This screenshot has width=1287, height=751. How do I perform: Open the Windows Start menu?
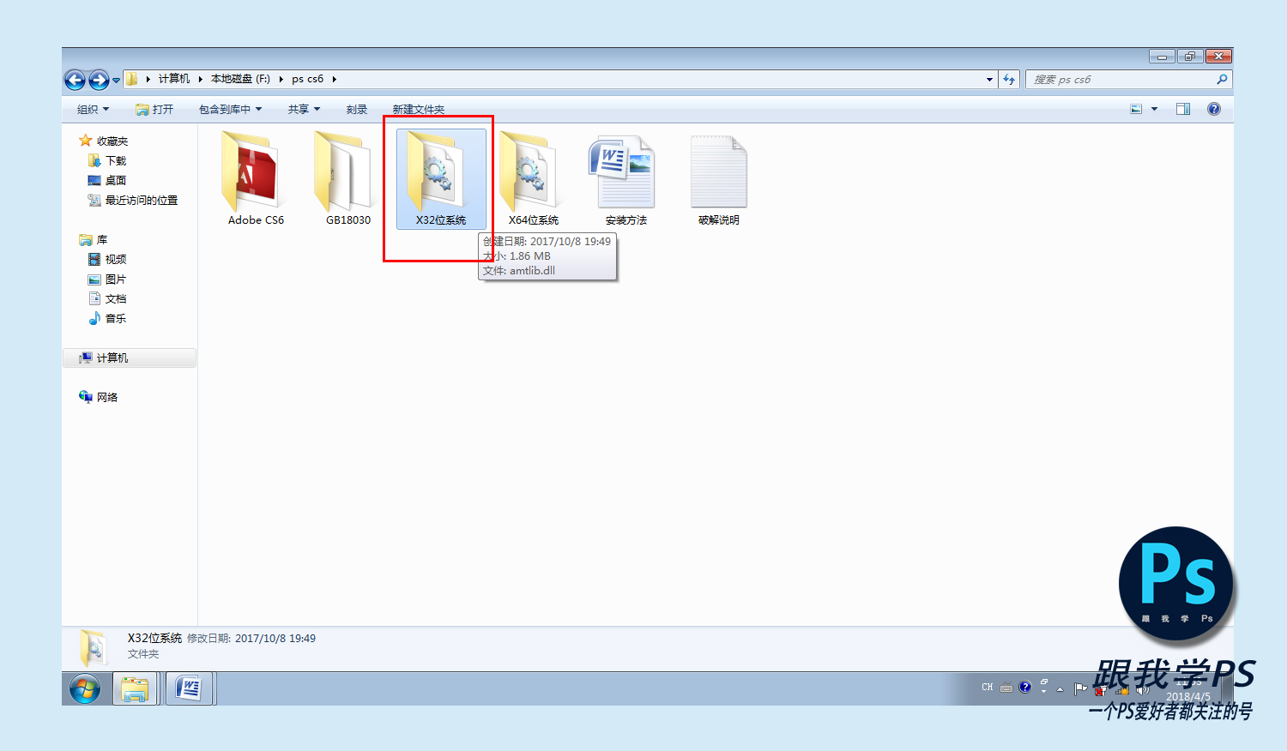pyautogui.click(x=85, y=688)
